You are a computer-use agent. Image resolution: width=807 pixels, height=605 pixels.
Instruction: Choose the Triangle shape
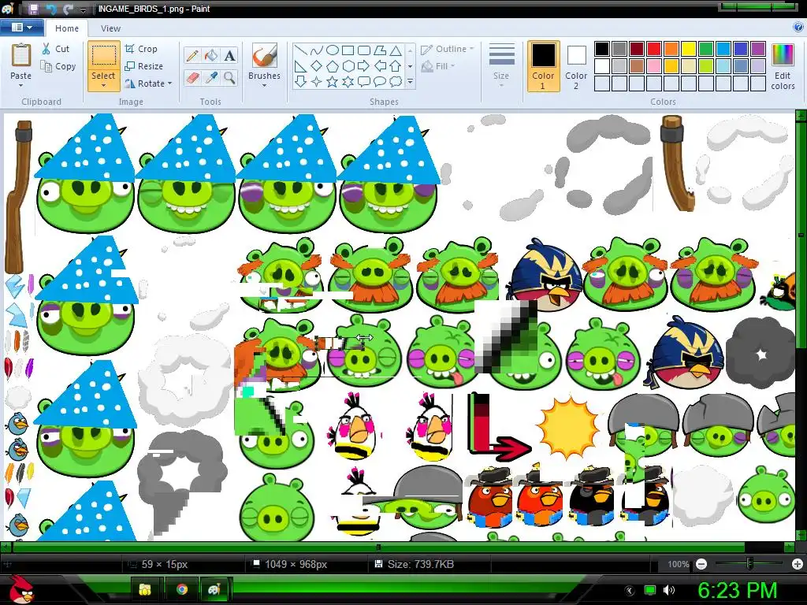click(x=396, y=50)
